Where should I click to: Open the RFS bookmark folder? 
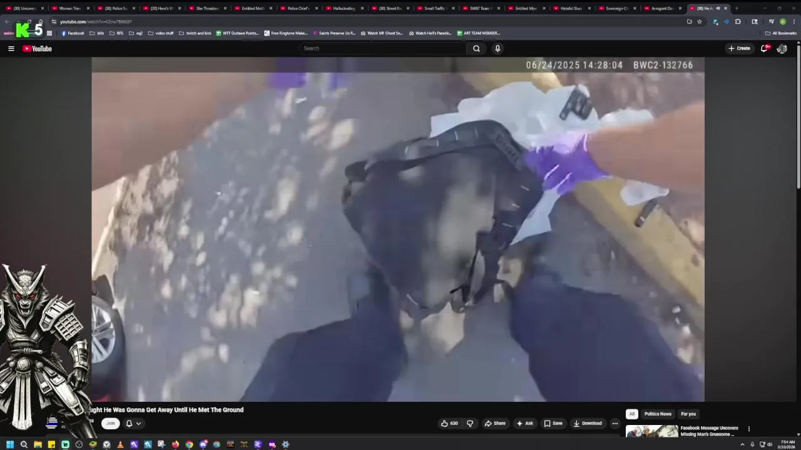pos(116,33)
